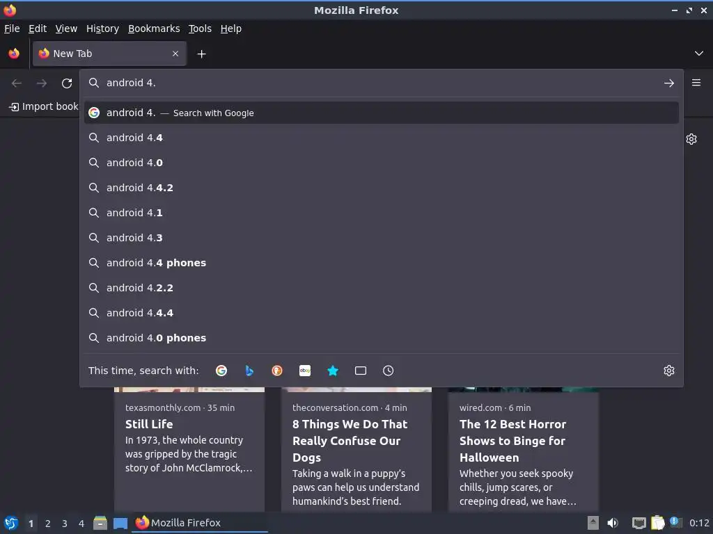Image resolution: width=713 pixels, height=534 pixels.
Task: Open the Bookmarks menu
Action: pos(154,29)
